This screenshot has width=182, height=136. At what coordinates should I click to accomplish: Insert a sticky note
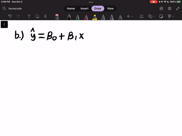pyautogui.click(x=161, y=16)
